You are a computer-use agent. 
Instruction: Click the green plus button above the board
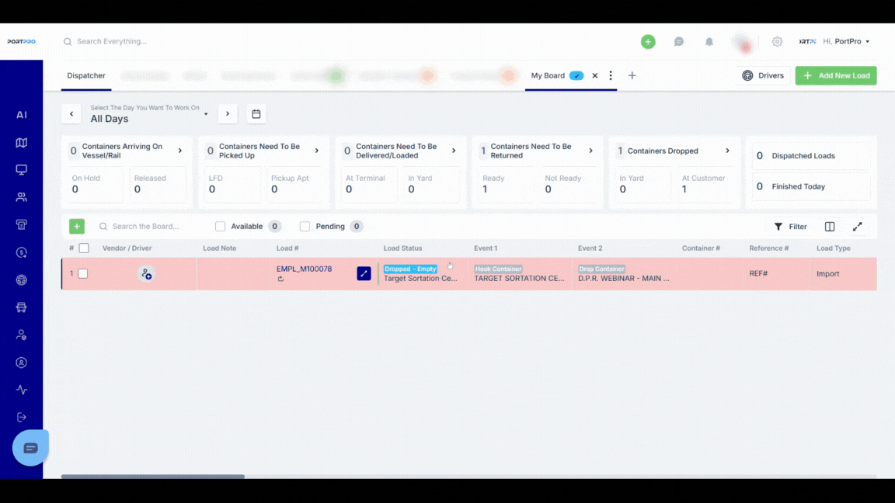point(76,227)
